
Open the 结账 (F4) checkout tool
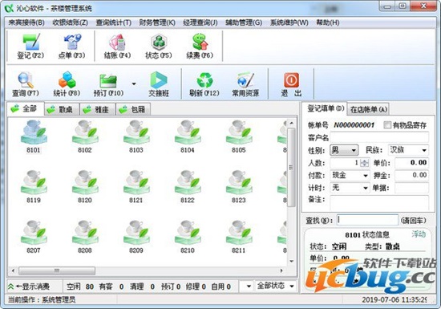[x=117, y=47]
